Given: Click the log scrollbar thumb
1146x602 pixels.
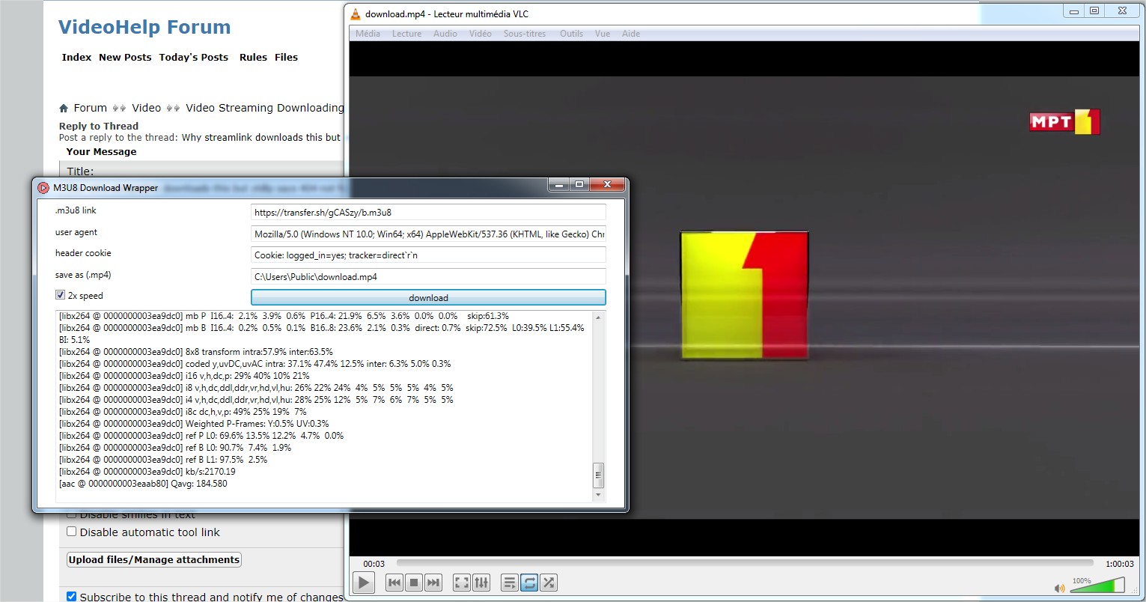Looking at the screenshot, I should click(597, 475).
